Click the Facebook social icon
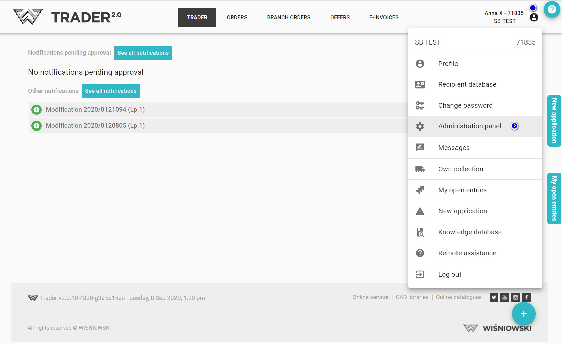Screen dimensions: 562x344 pos(526,297)
